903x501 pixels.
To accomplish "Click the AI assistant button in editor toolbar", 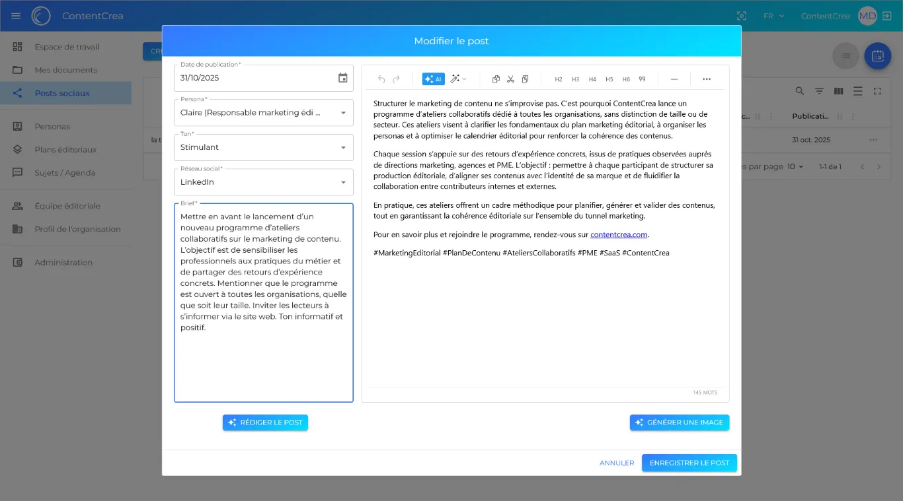I will pos(433,79).
